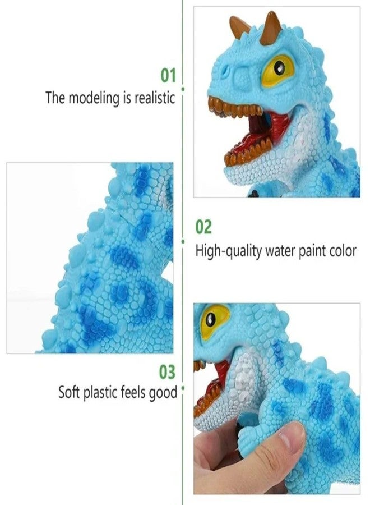Click the green dot beside label 03
The image size is (370, 505).
183,388
